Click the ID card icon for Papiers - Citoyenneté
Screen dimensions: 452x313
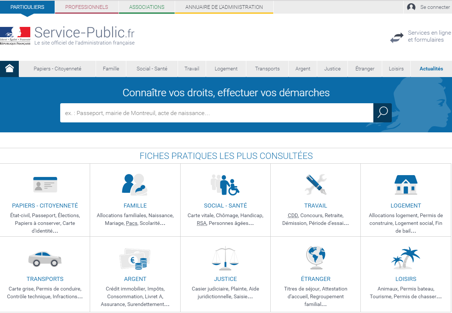[45, 184]
